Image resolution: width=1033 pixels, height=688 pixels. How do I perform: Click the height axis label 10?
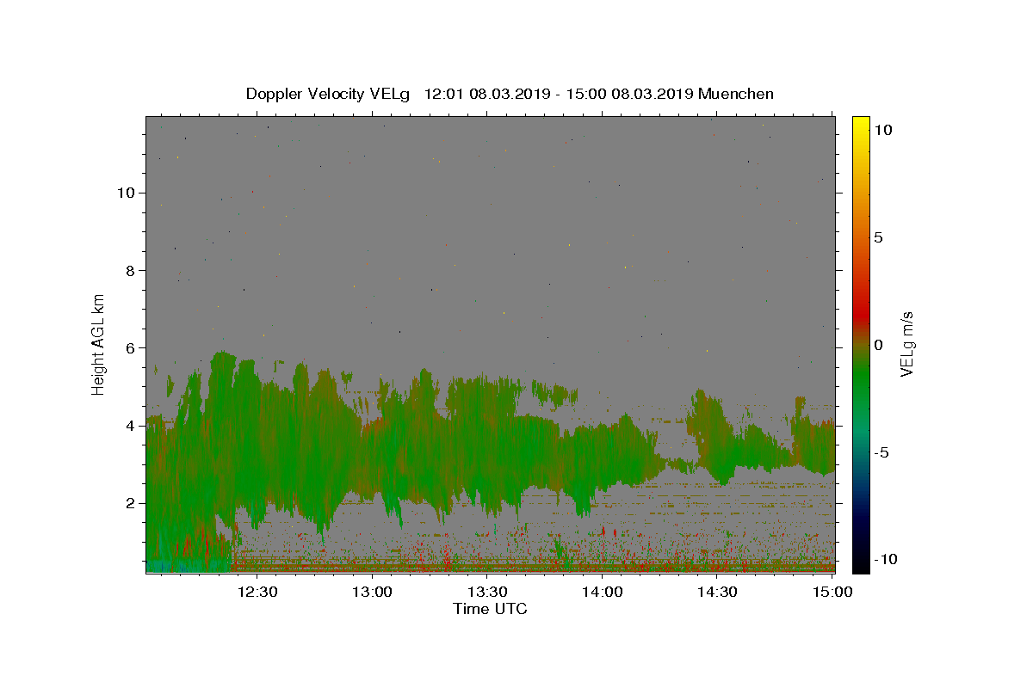tap(127, 193)
